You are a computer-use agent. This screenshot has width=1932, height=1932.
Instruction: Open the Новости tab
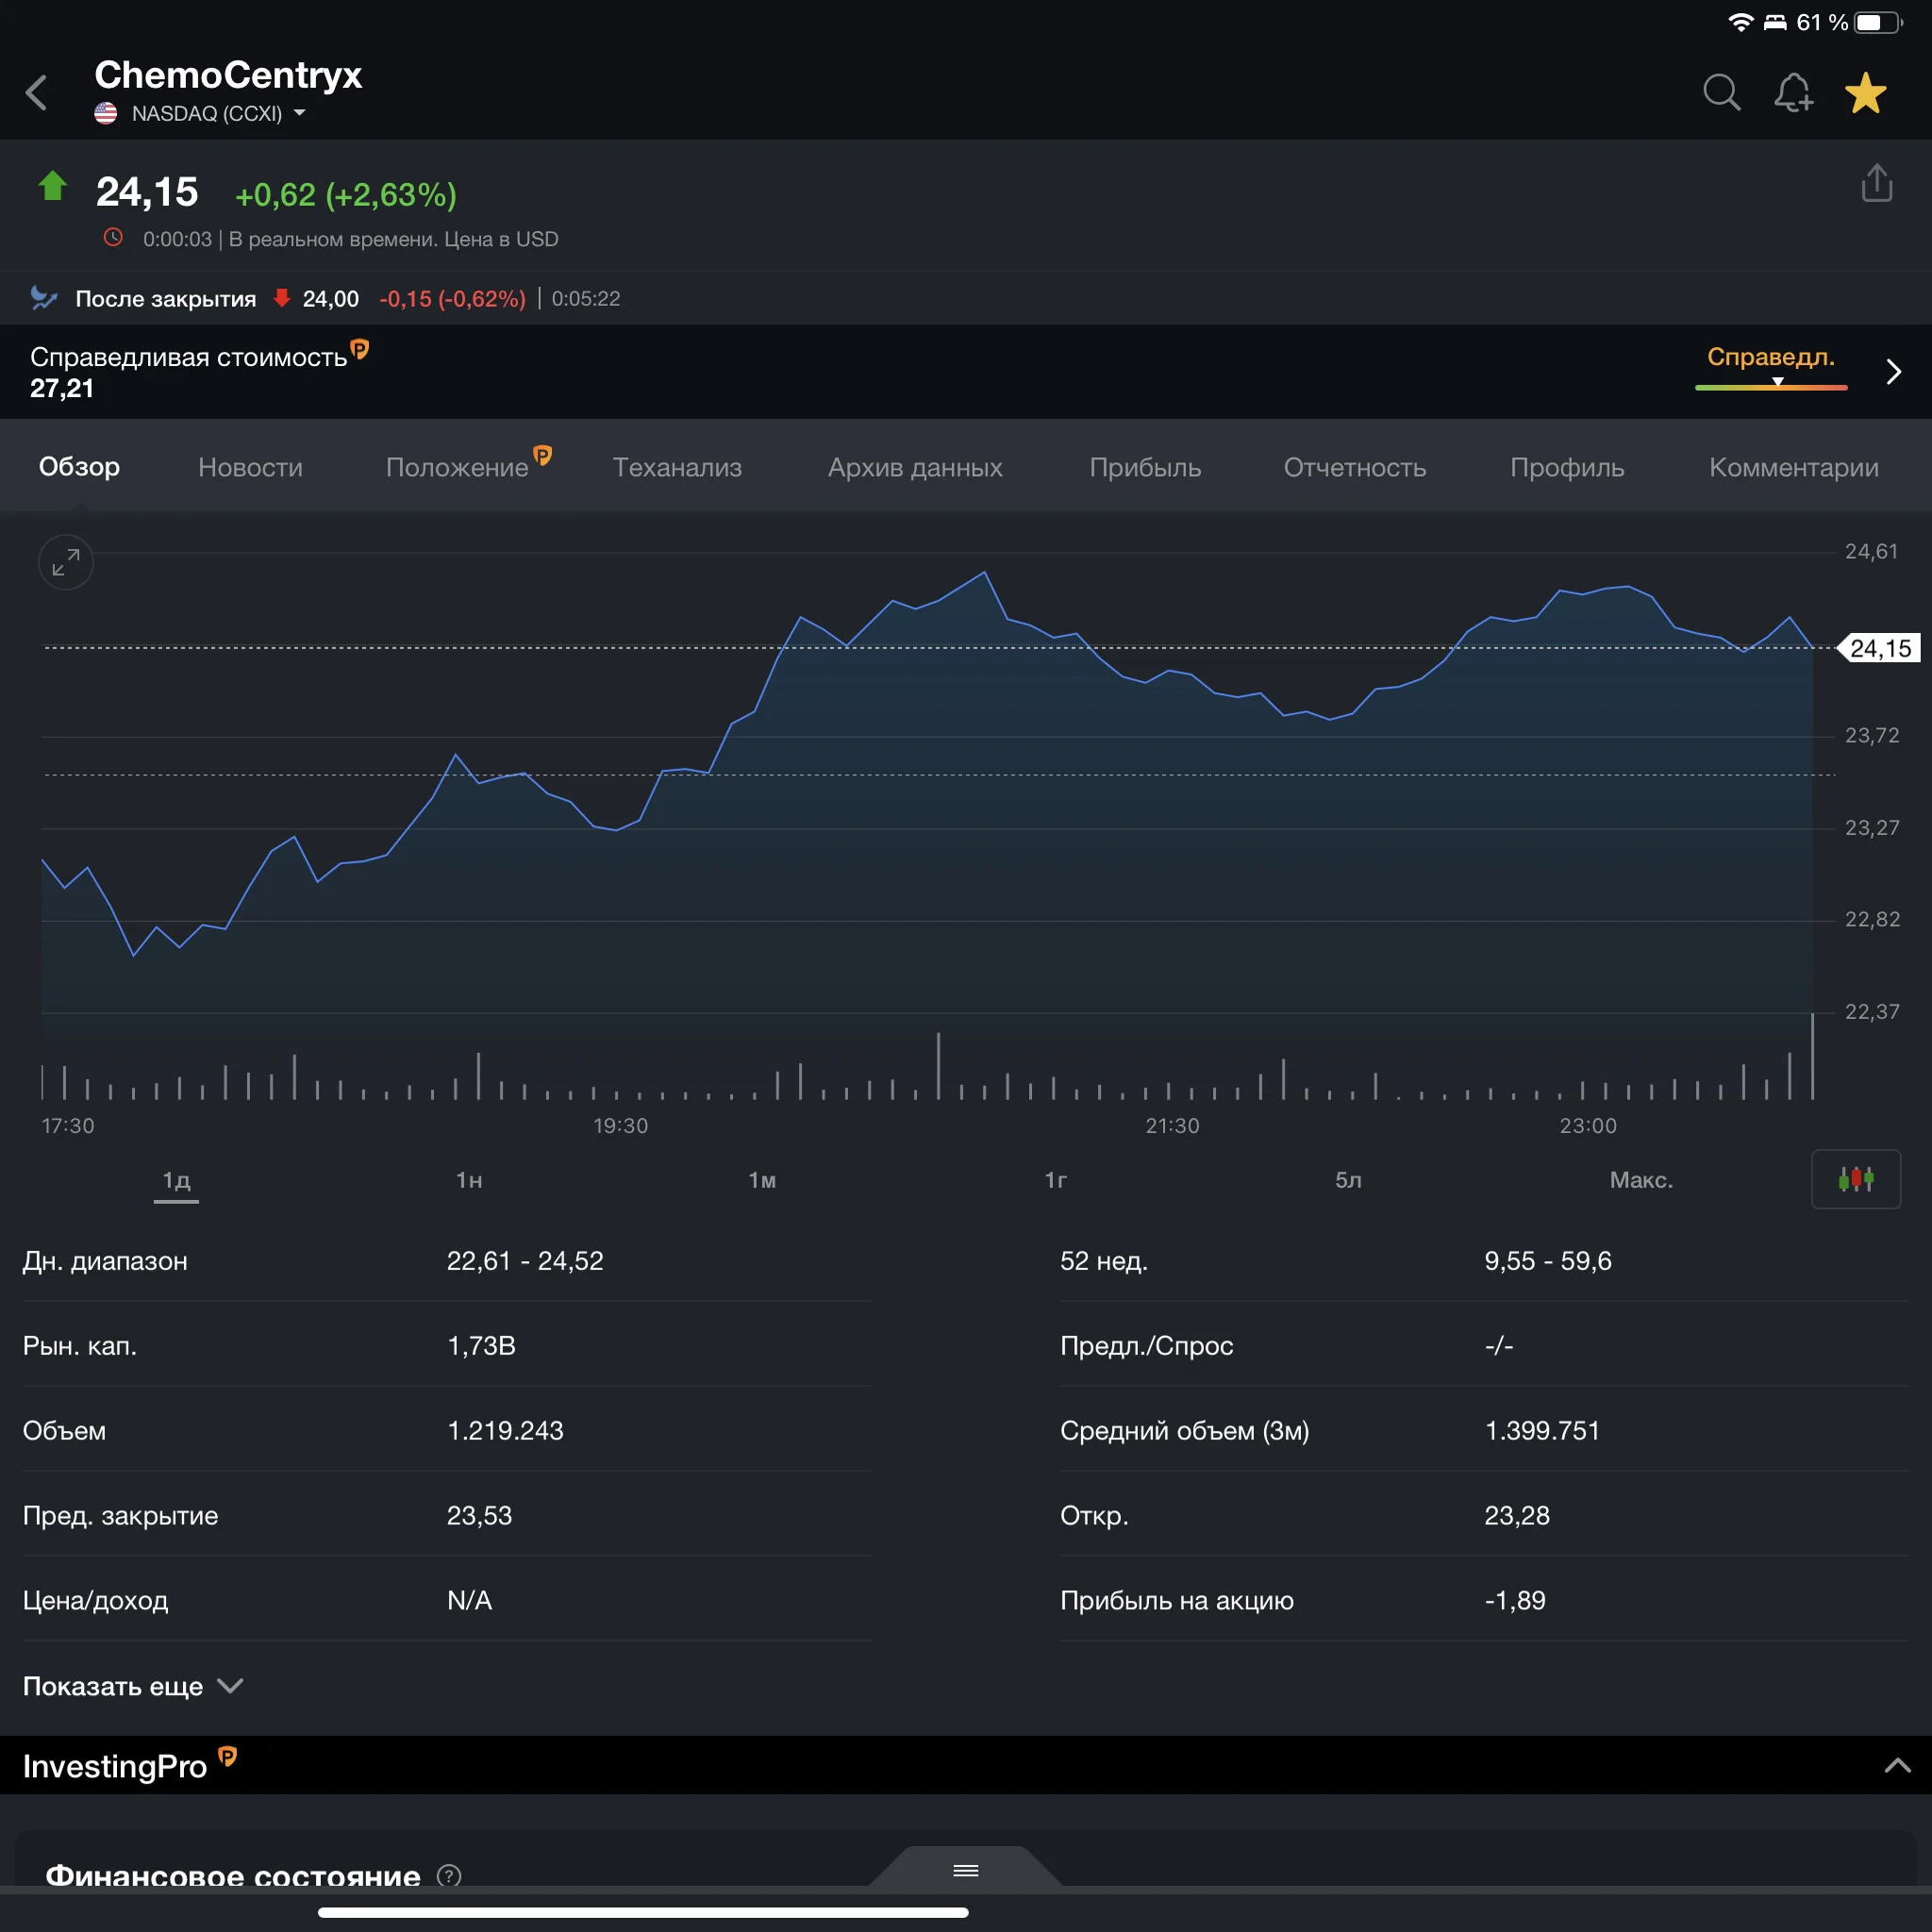click(x=250, y=467)
